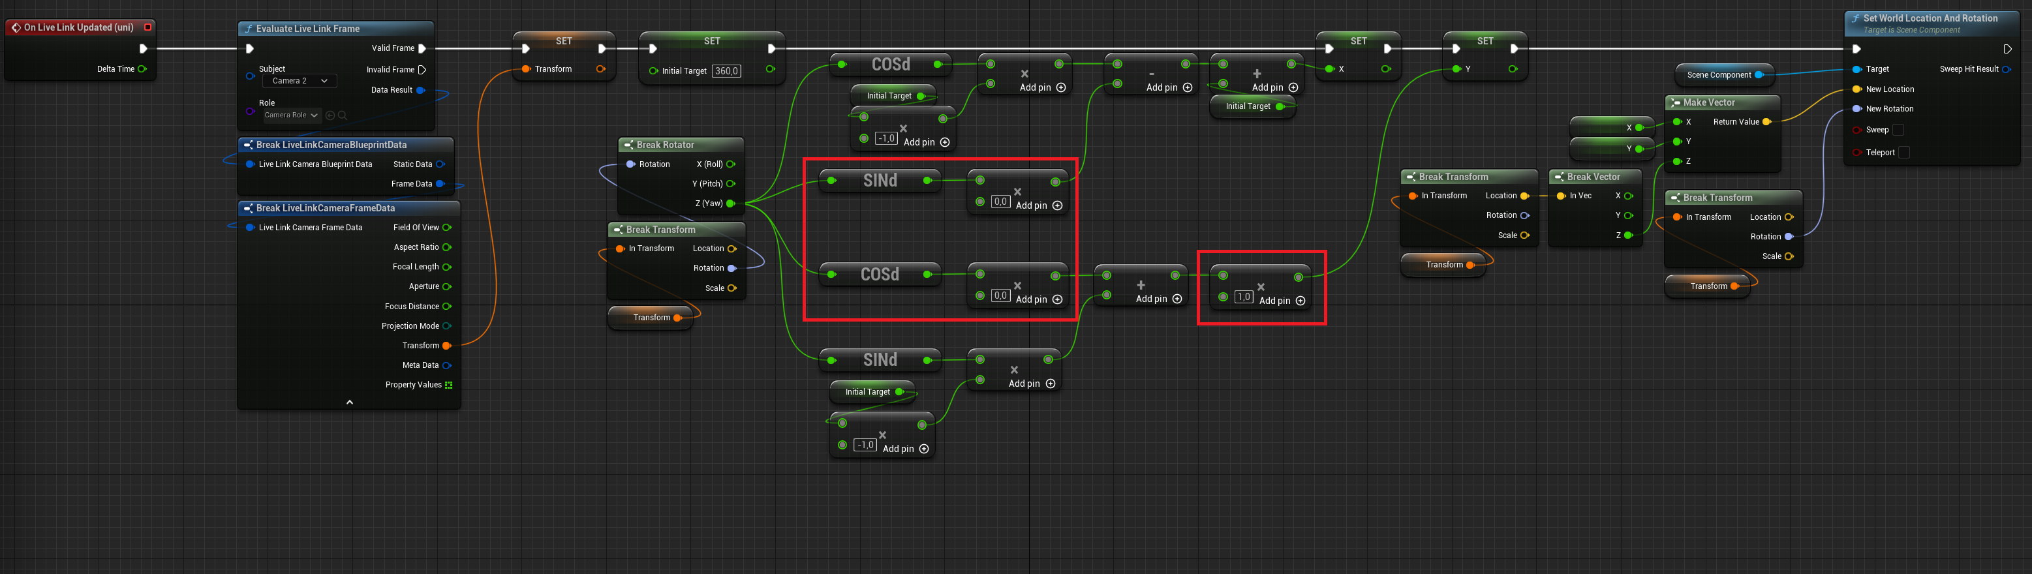Click the use-selected arrow icon beside Camera Role
The width and height of the screenshot is (2032, 574).
pos(331,116)
